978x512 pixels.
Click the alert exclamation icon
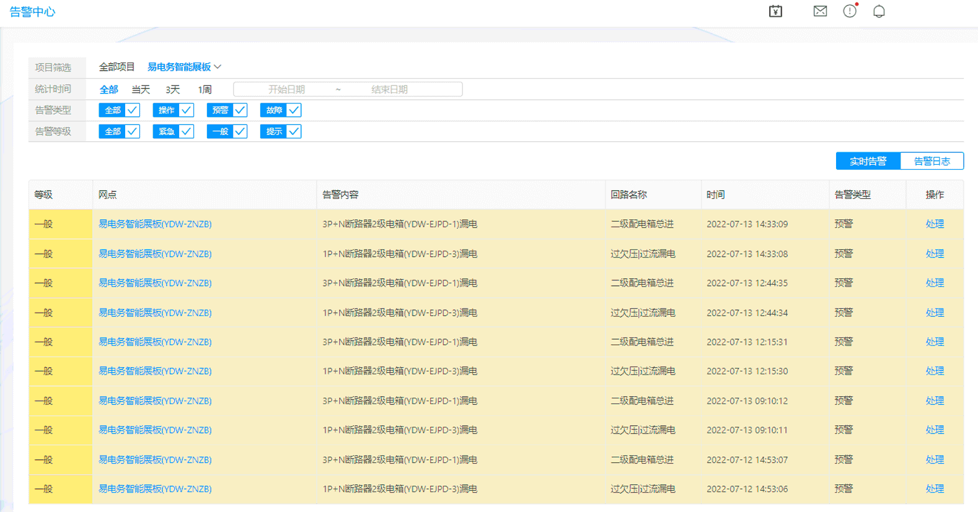pos(850,11)
